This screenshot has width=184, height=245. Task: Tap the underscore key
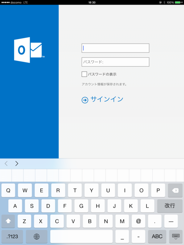click(x=122, y=237)
